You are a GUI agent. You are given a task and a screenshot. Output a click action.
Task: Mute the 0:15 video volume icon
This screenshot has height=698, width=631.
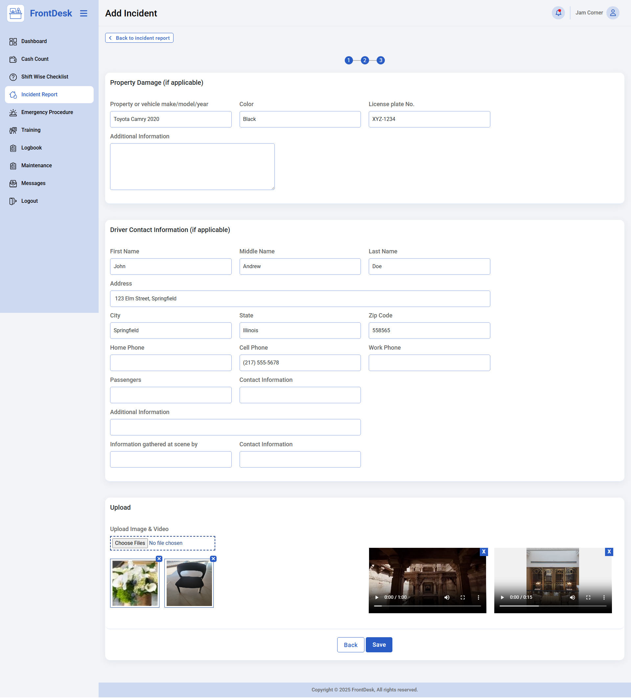point(572,597)
